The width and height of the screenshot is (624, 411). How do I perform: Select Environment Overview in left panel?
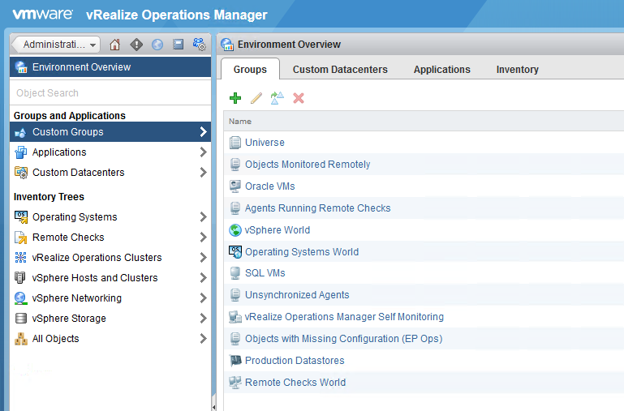coord(110,66)
